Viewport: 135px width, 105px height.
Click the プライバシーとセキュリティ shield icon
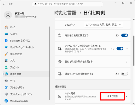coord(6,94)
